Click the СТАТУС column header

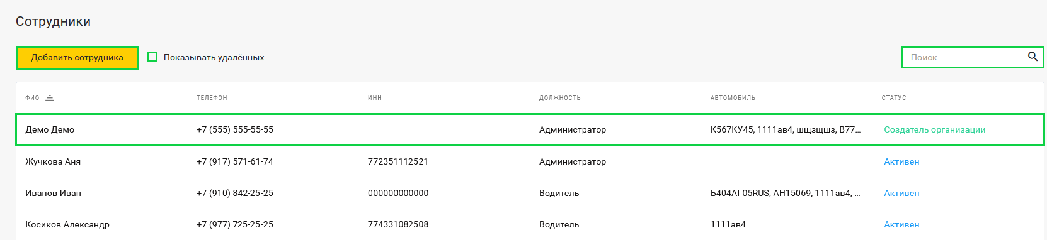point(894,98)
